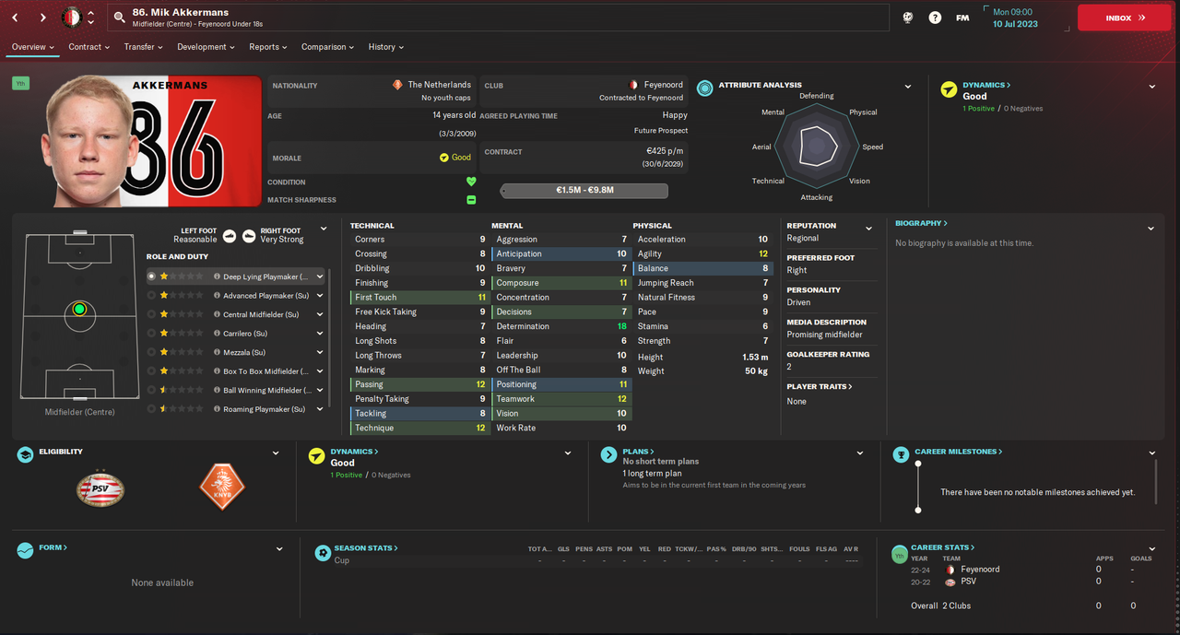Open the Comparison tab menu
1180x635 pixels.
(328, 47)
